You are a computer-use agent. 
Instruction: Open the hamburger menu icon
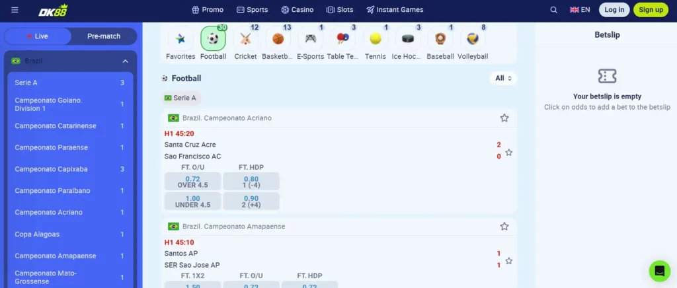click(x=15, y=9)
